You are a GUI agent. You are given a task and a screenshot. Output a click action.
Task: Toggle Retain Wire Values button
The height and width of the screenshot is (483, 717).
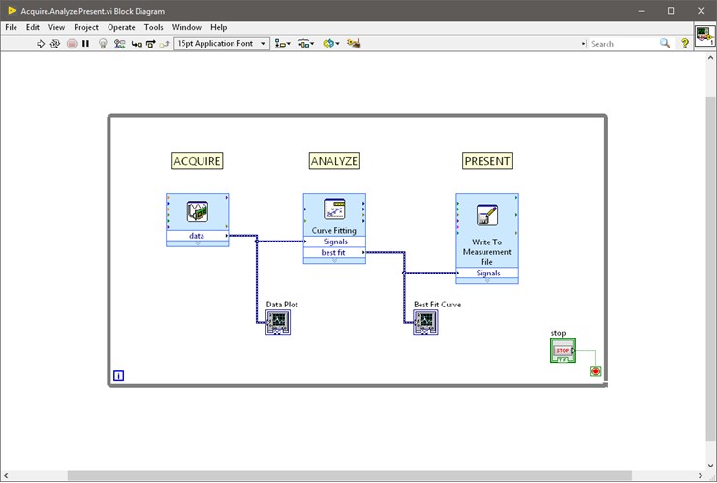[x=120, y=44]
